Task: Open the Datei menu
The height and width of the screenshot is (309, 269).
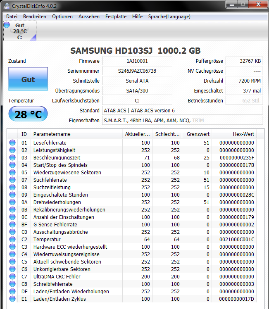Action: [12, 17]
